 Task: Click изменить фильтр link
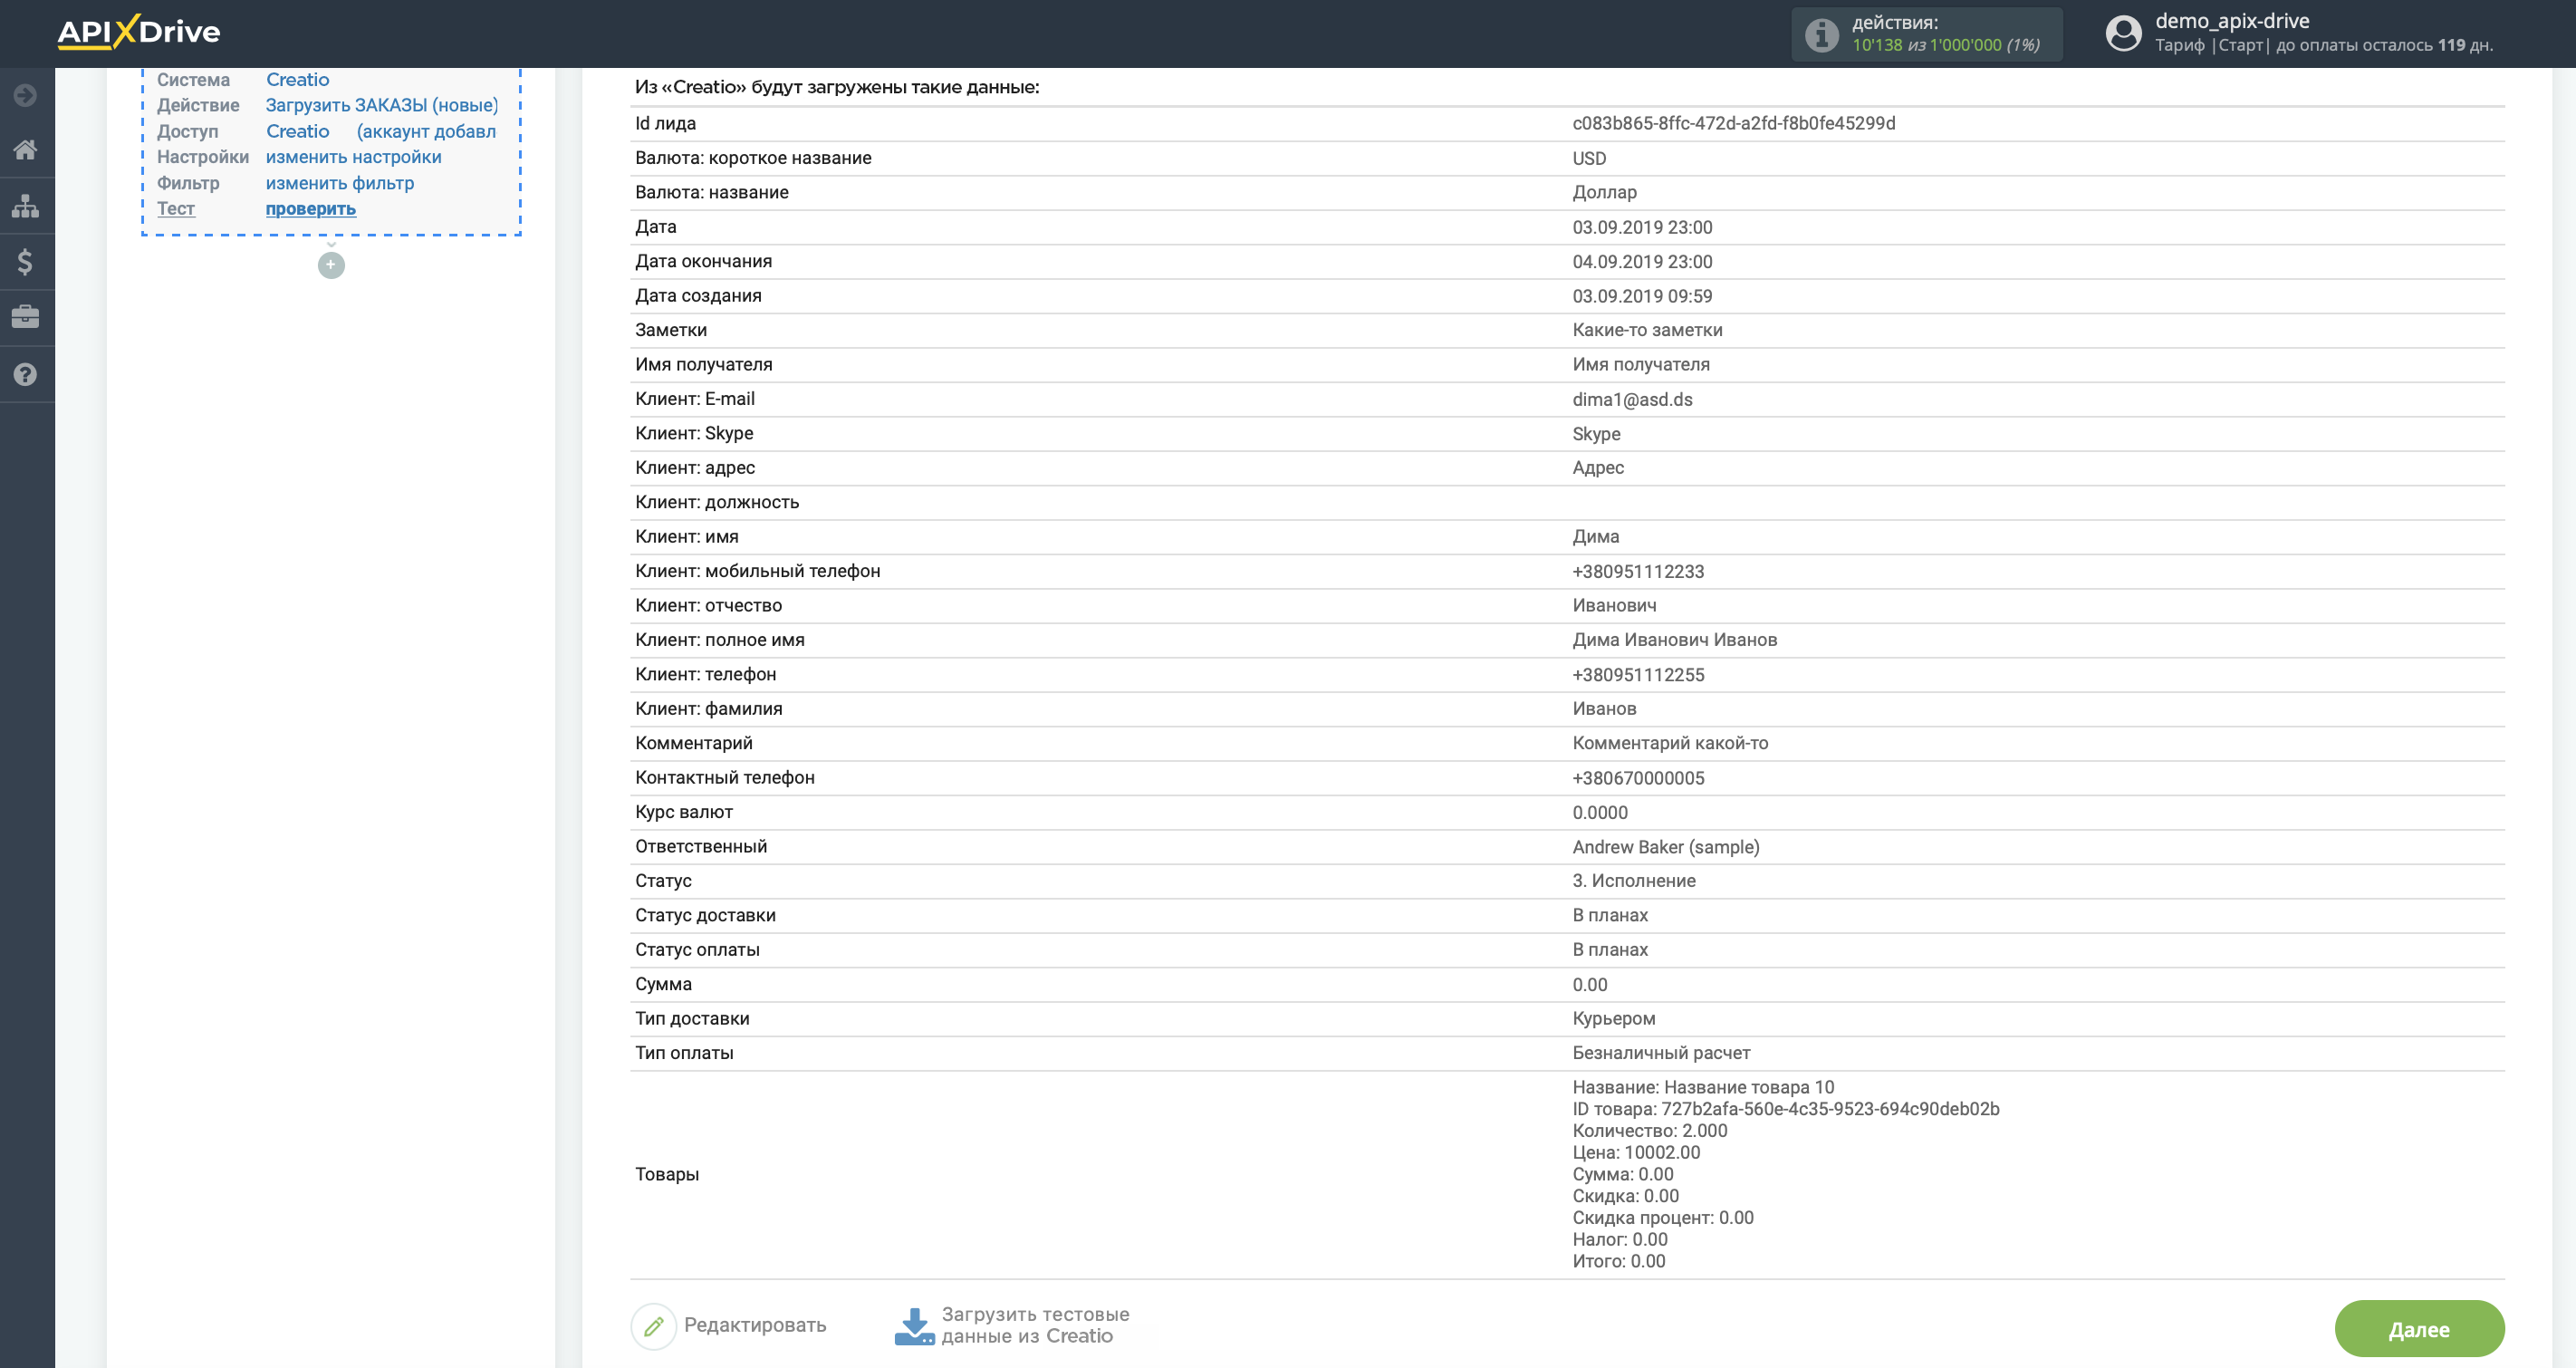340,183
